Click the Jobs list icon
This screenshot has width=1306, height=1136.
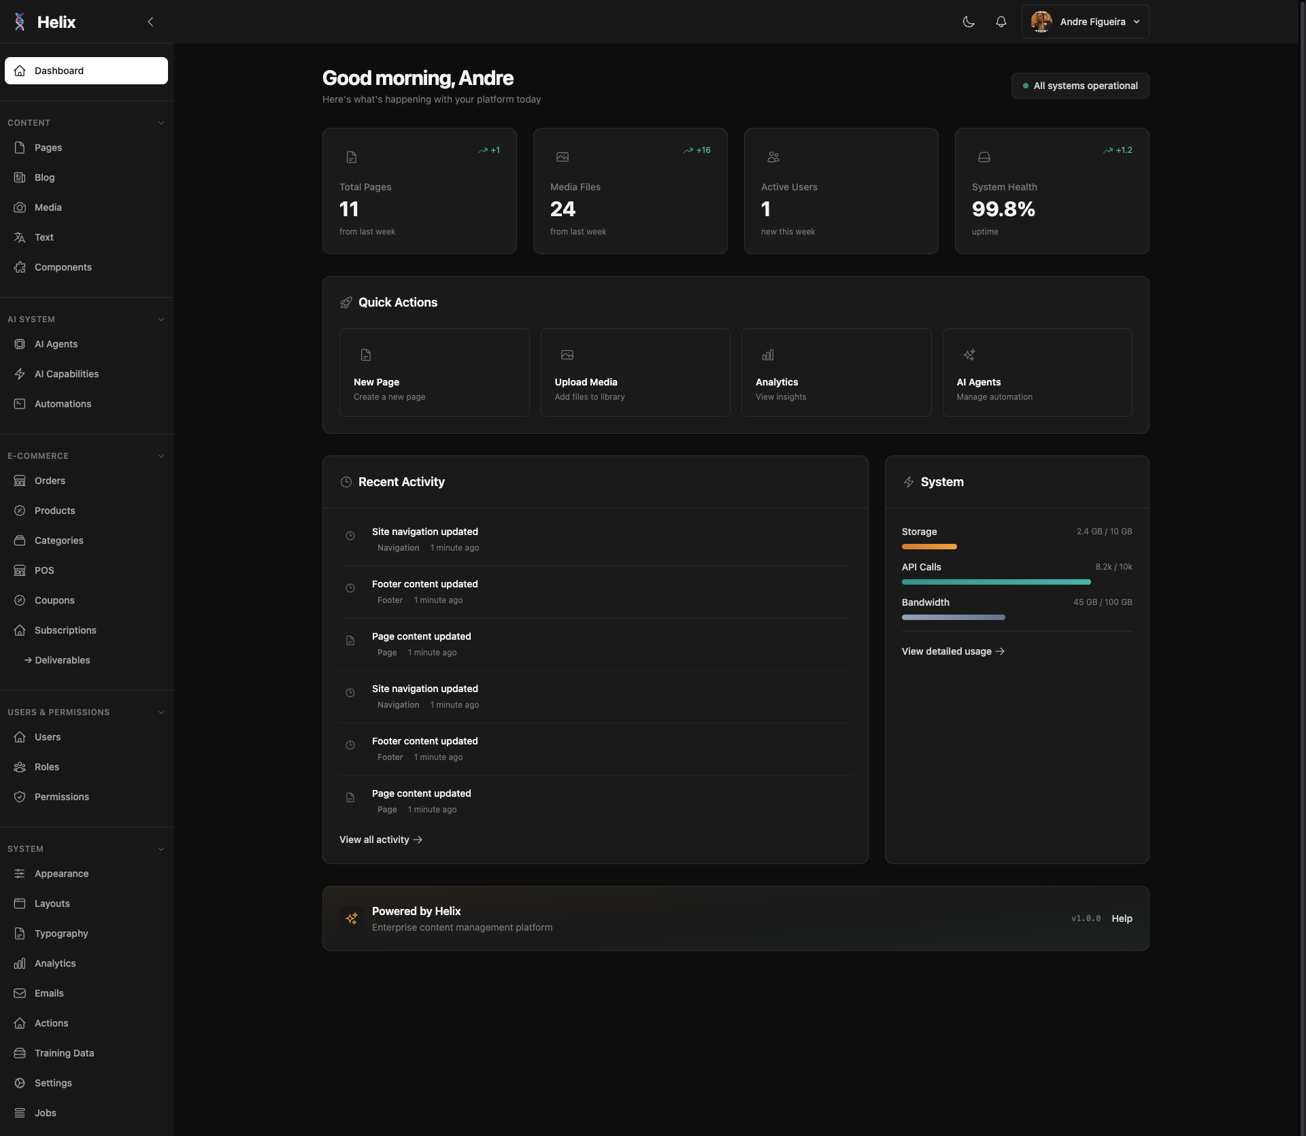(20, 1113)
